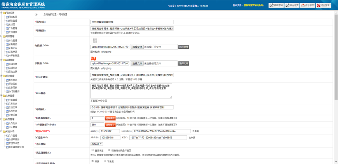Open 版权管理 sidebar page

[x=13, y=21]
